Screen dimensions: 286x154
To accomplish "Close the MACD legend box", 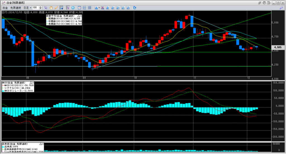I will (x=33, y=83).
